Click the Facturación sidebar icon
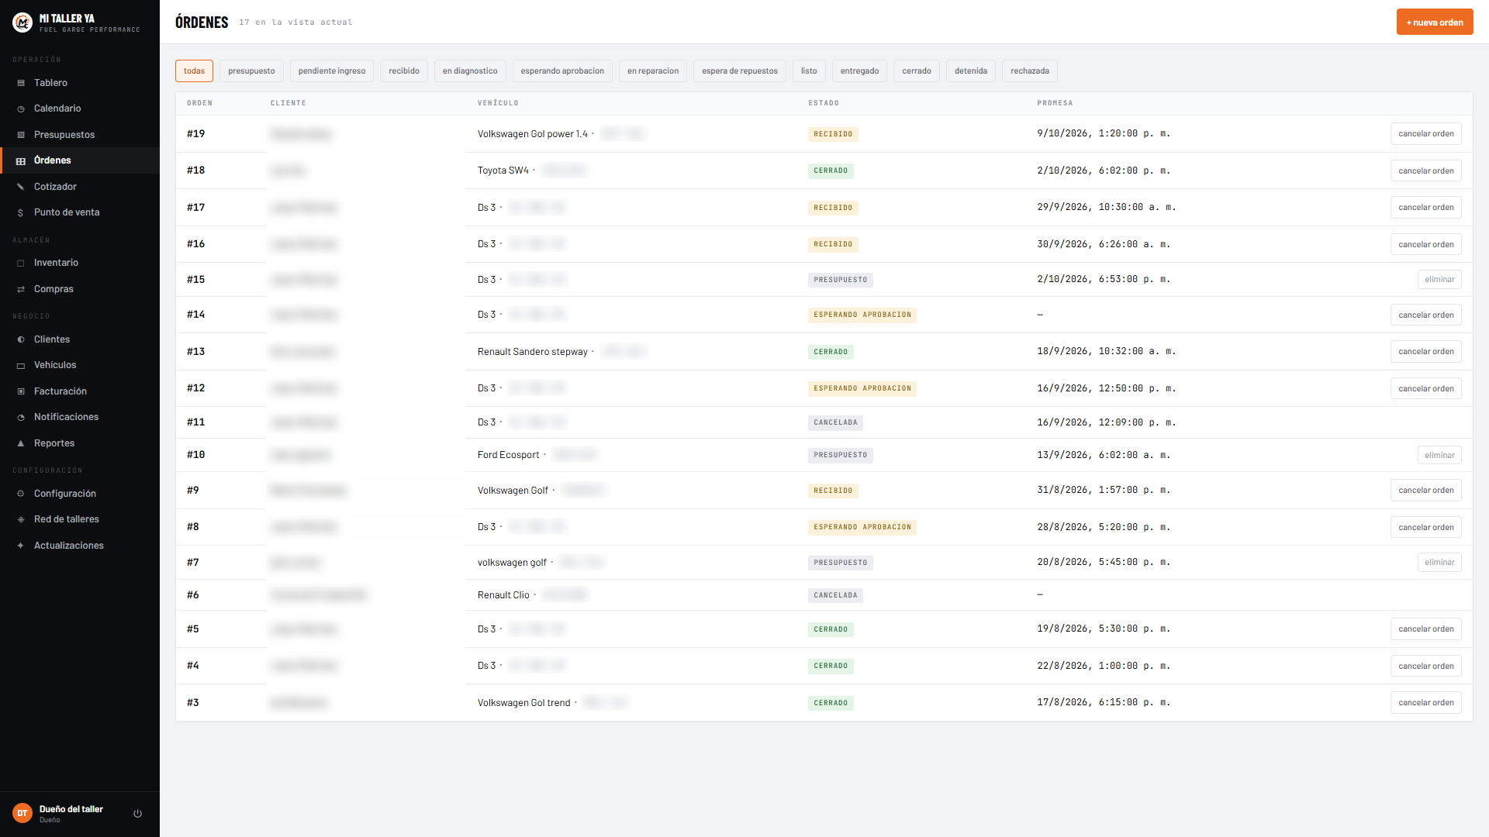The width and height of the screenshot is (1489, 837). point(21,391)
